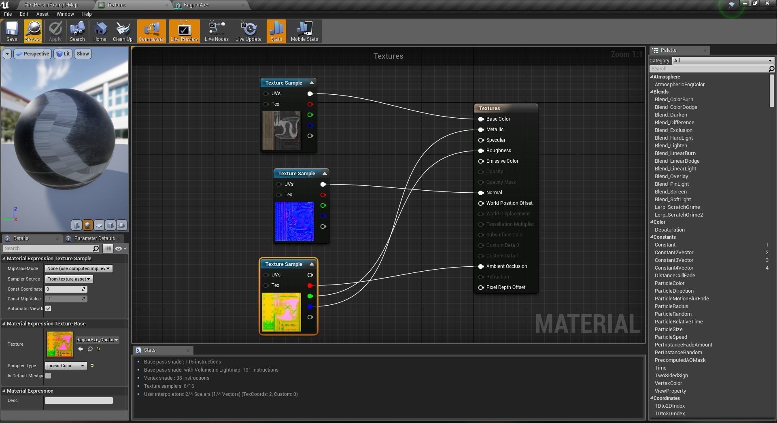
Task: Toggle the Automatic View Mip checkbox
Action: coord(48,308)
